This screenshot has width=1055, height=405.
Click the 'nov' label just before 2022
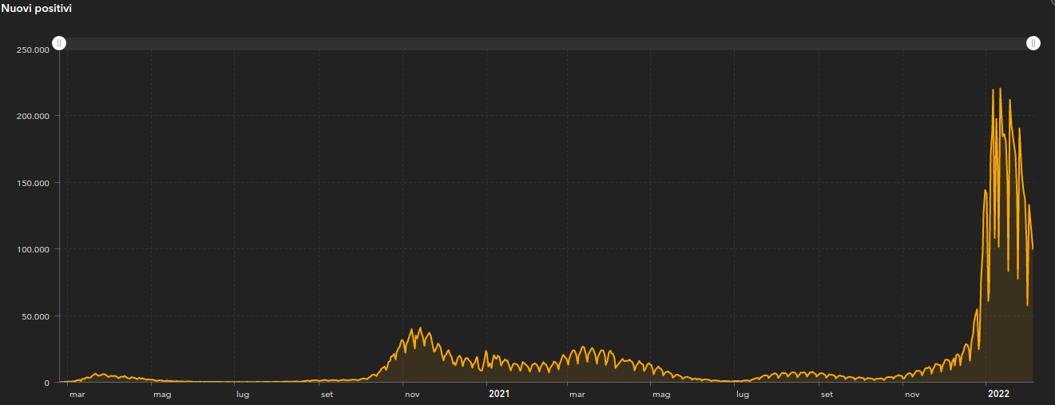tap(911, 394)
